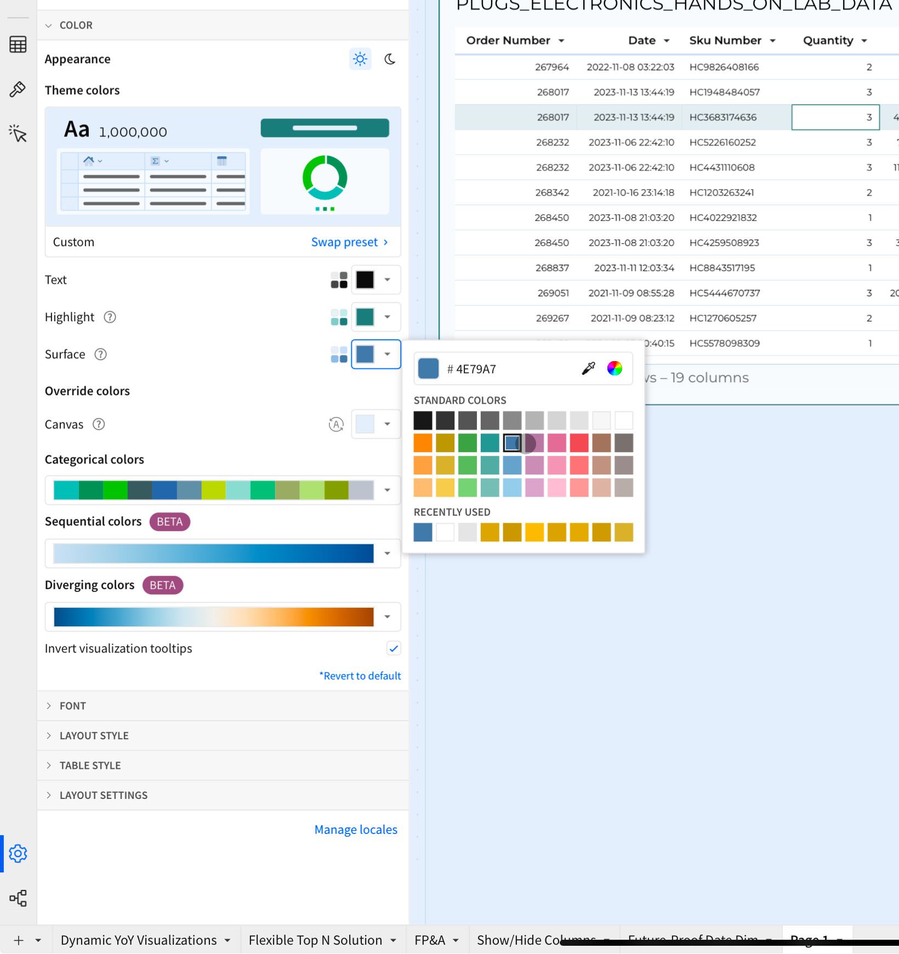
Task: Open the eyedropper tool in color picker
Action: pos(588,368)
